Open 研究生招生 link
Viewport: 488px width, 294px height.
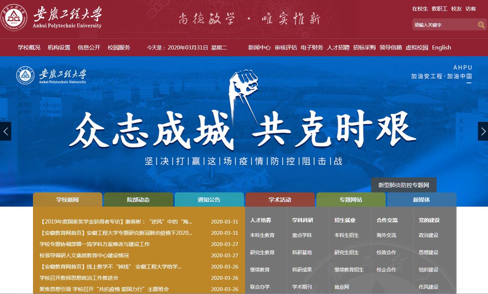coord(347,252)
